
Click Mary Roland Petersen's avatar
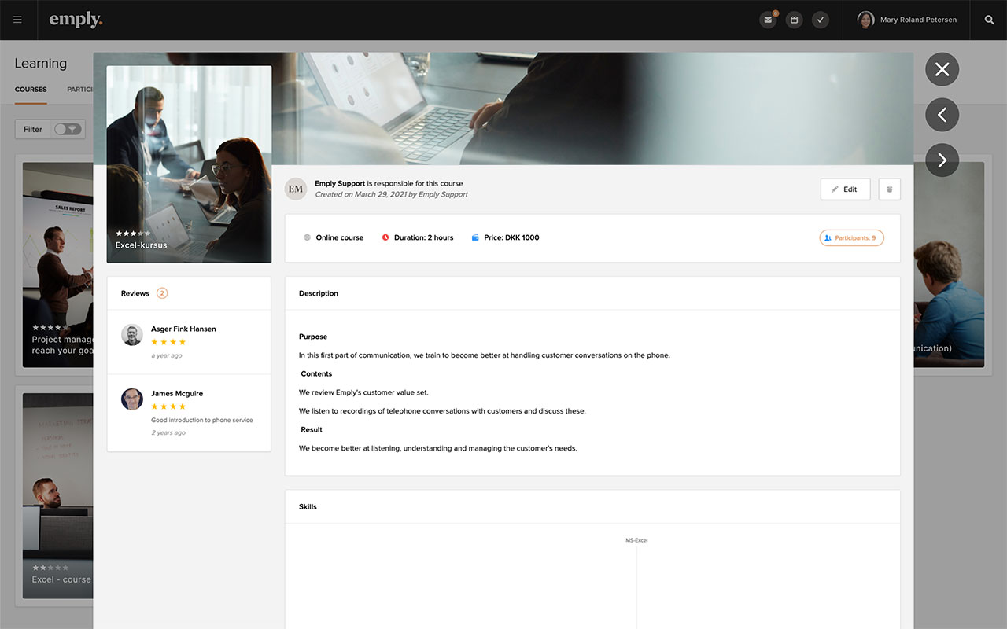(865, 20)
